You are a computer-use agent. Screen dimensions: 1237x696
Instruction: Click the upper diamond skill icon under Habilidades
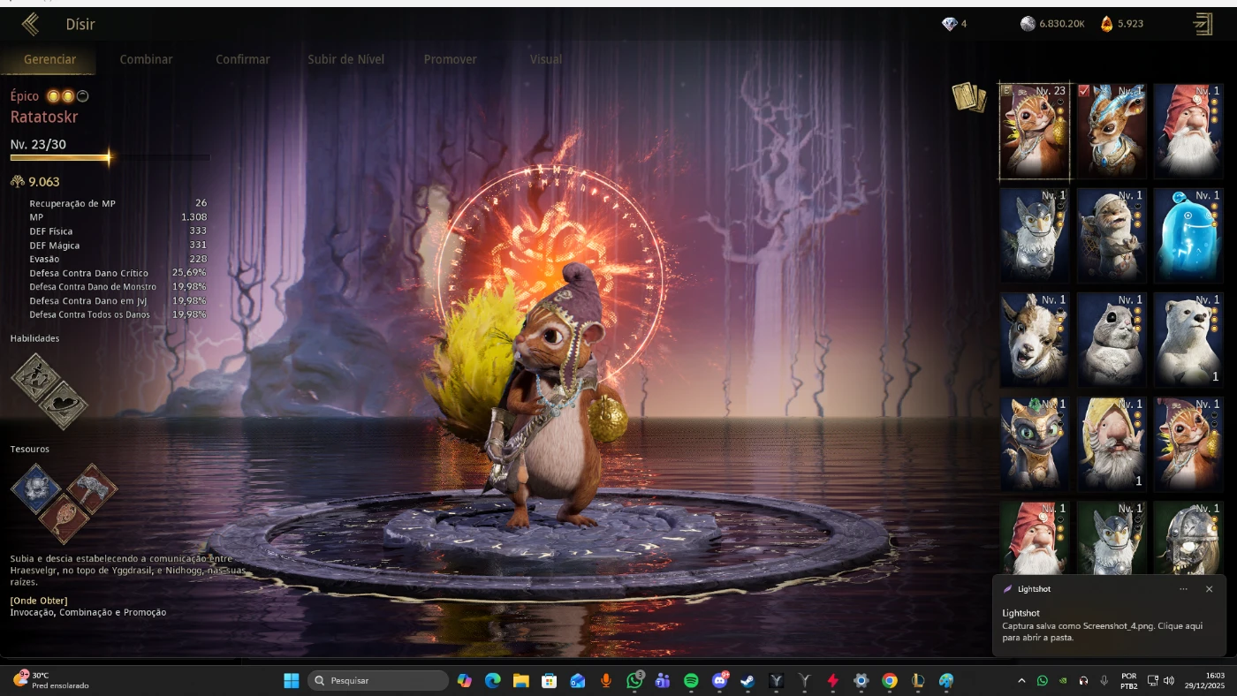tap(35, 377)
